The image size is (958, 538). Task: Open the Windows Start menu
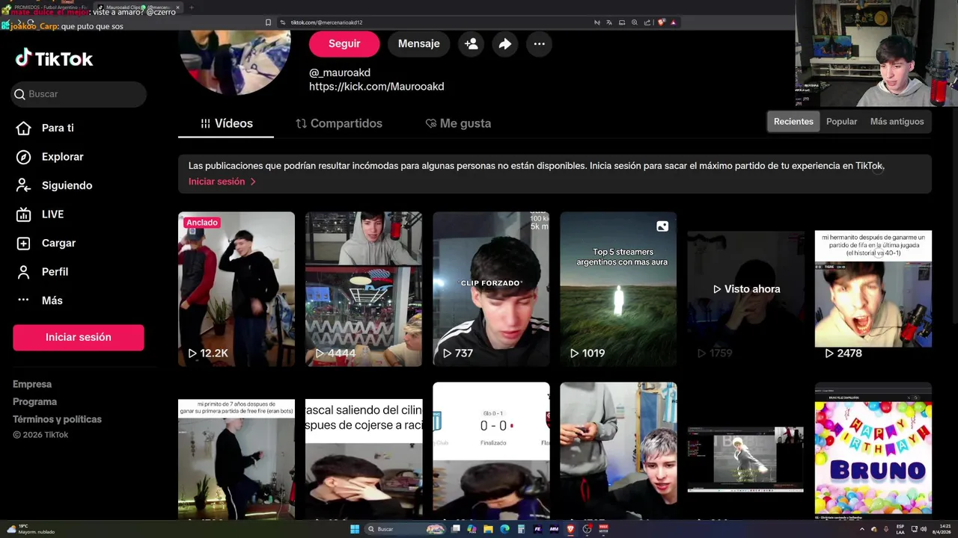355,529
